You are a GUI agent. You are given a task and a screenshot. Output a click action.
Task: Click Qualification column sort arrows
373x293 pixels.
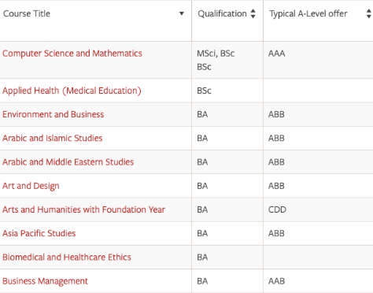[253, 13]
